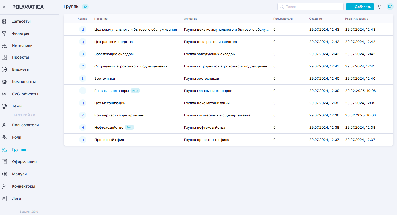Click the Themes palette icon
The height and width of the screenshot is (215, 397).
pyautogui.click(x=4, y=106)
